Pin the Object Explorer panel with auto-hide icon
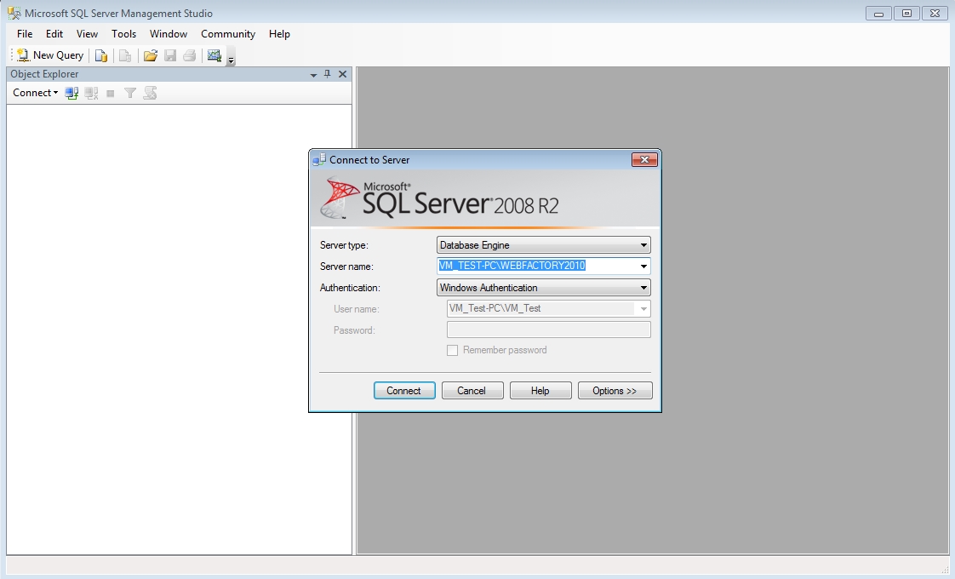 [328, 75]
